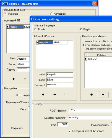This screenshot has height=138, width=112.
Task: Remove admin with minus icon under Password field
Action: (55, 94)
